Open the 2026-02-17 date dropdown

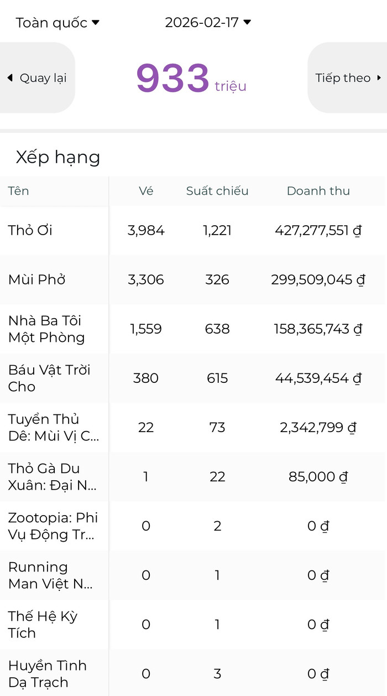pos(208,23)
